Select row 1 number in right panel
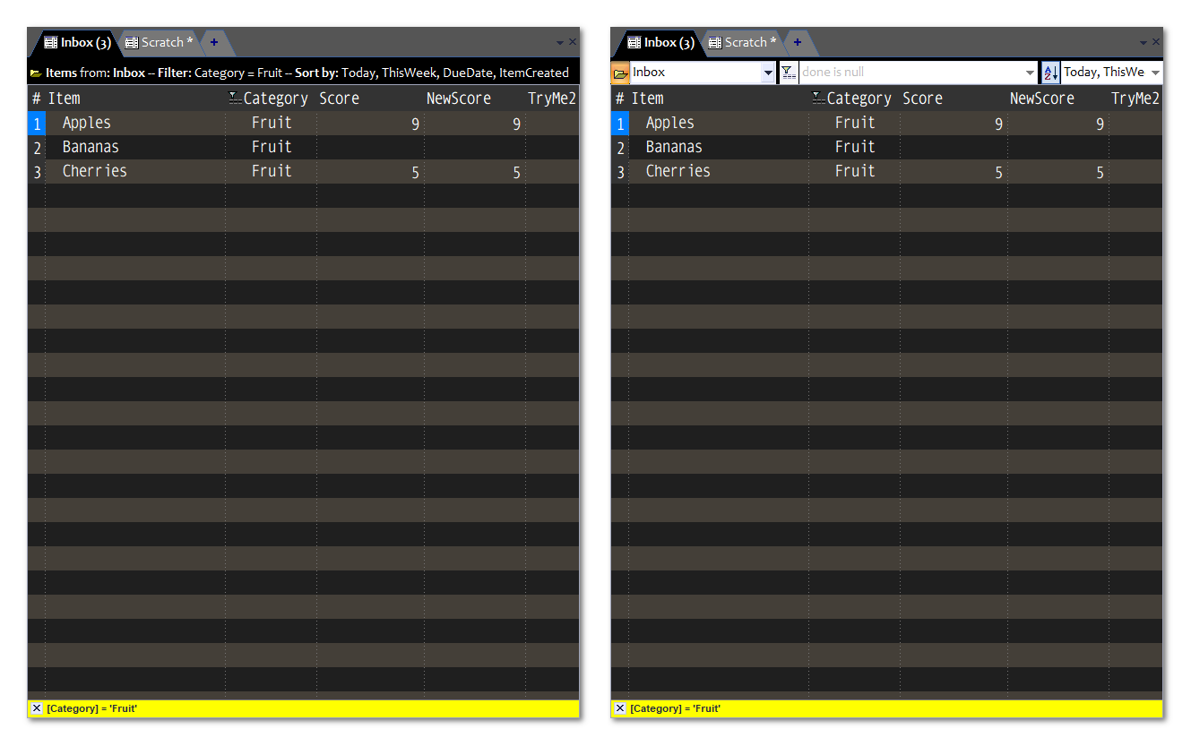Image resolution: width=1191 pixels, height=746 pixels. click(620, 124)
